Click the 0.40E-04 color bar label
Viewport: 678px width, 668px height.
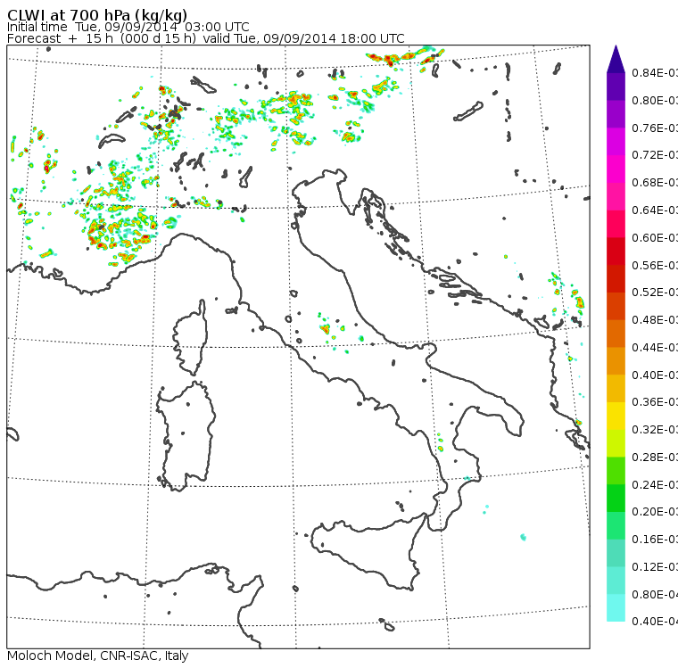point(655,622)
